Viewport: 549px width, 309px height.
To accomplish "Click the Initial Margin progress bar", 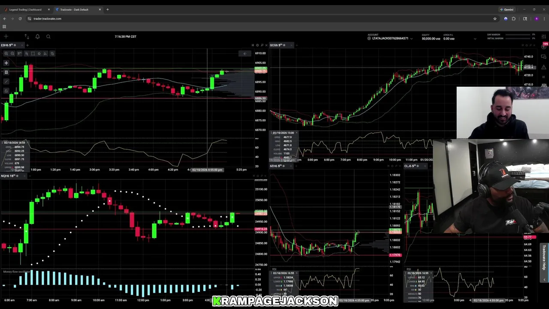I will (x=518, y=39).
